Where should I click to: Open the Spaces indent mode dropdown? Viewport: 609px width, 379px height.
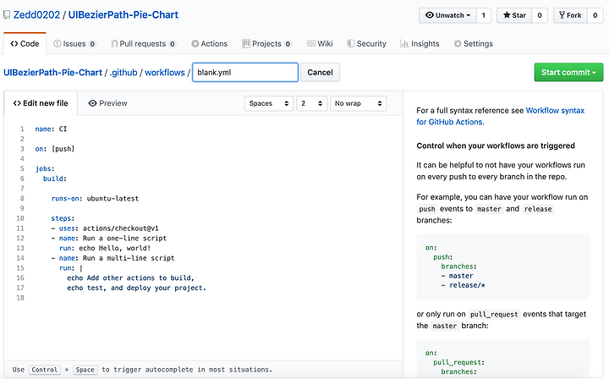point(269,103)
